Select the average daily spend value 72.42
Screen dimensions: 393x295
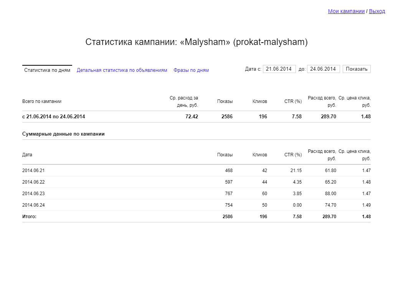coord(192,116)
